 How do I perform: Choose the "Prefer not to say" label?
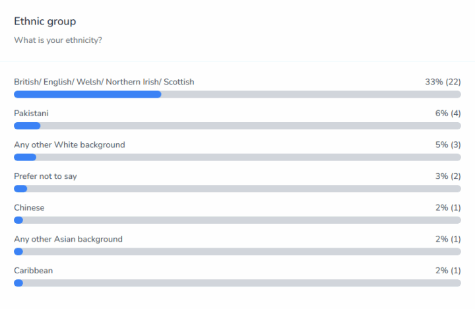click(50, 176)
